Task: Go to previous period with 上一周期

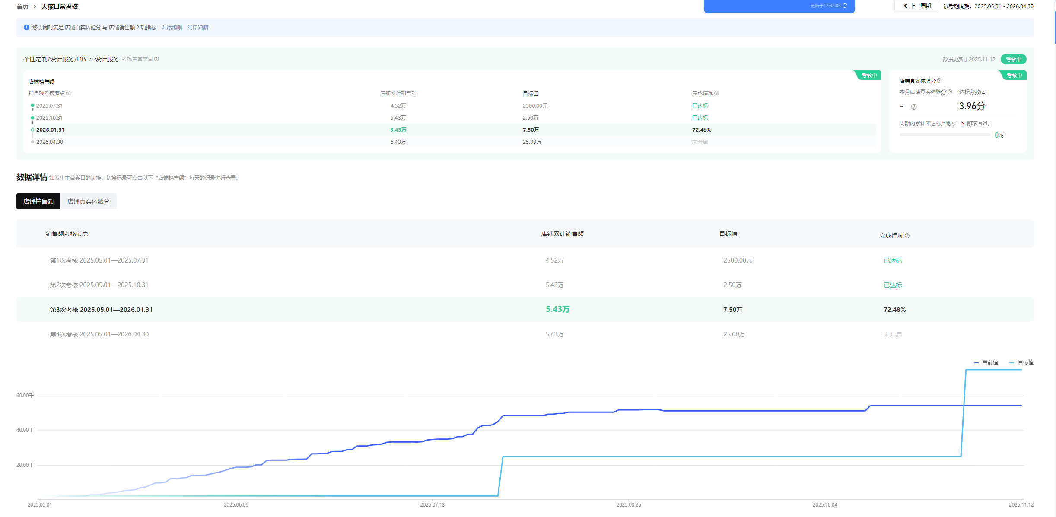Action: pos(916,6)
